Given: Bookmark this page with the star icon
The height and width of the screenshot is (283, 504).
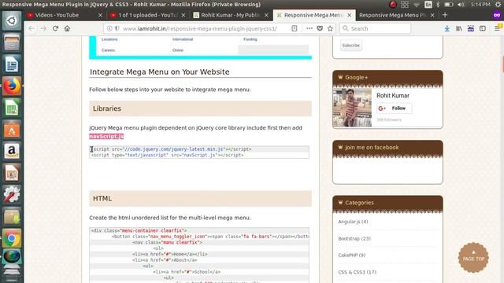Looking at the screenshot, I should pyautogui.click(x=330, y=28).
